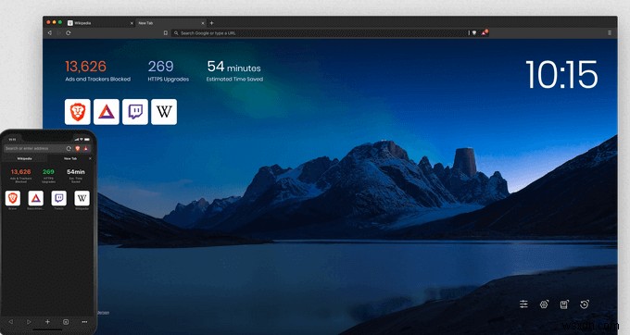
Task: Select the Wikipedia tab on the phone
Action: point(24,159)
